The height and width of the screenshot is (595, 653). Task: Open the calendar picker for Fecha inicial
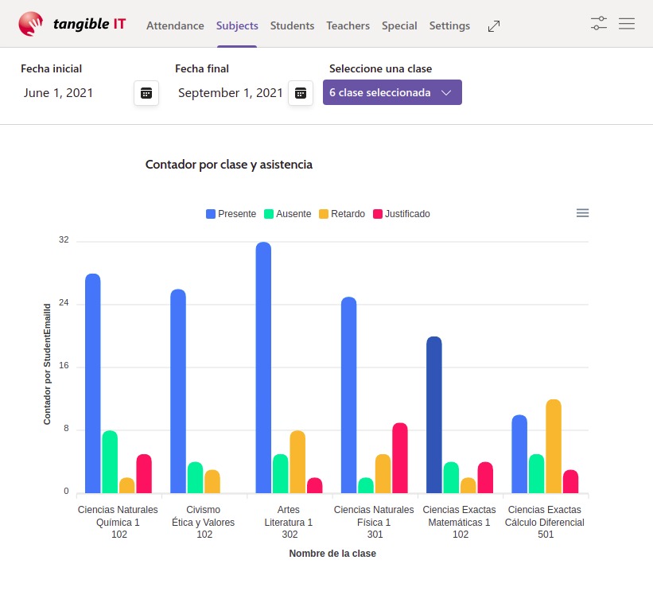click(146, 93)
